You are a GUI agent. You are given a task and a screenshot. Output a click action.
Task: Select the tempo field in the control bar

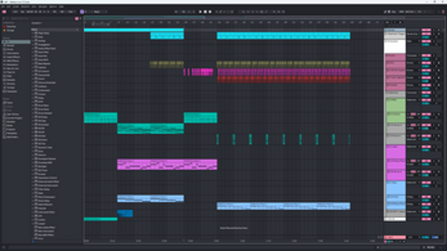tap(30, 12)
